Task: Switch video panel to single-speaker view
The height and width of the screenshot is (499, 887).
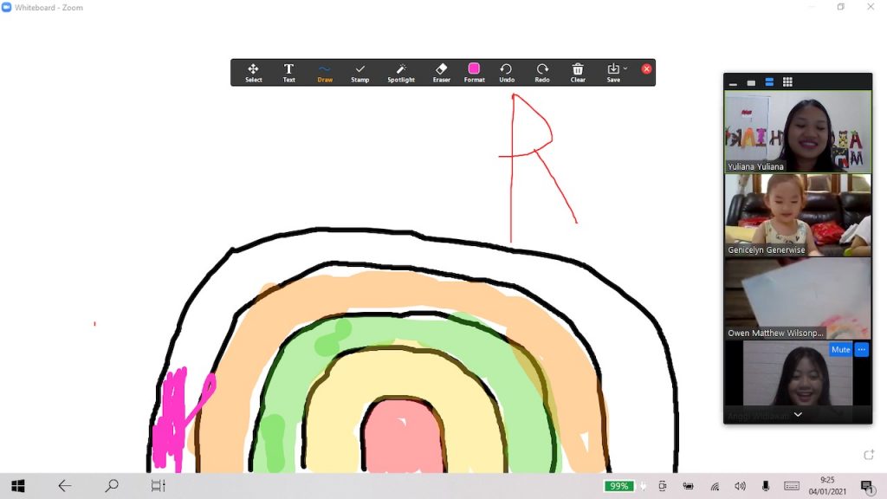Action: (x=751, y=83)
